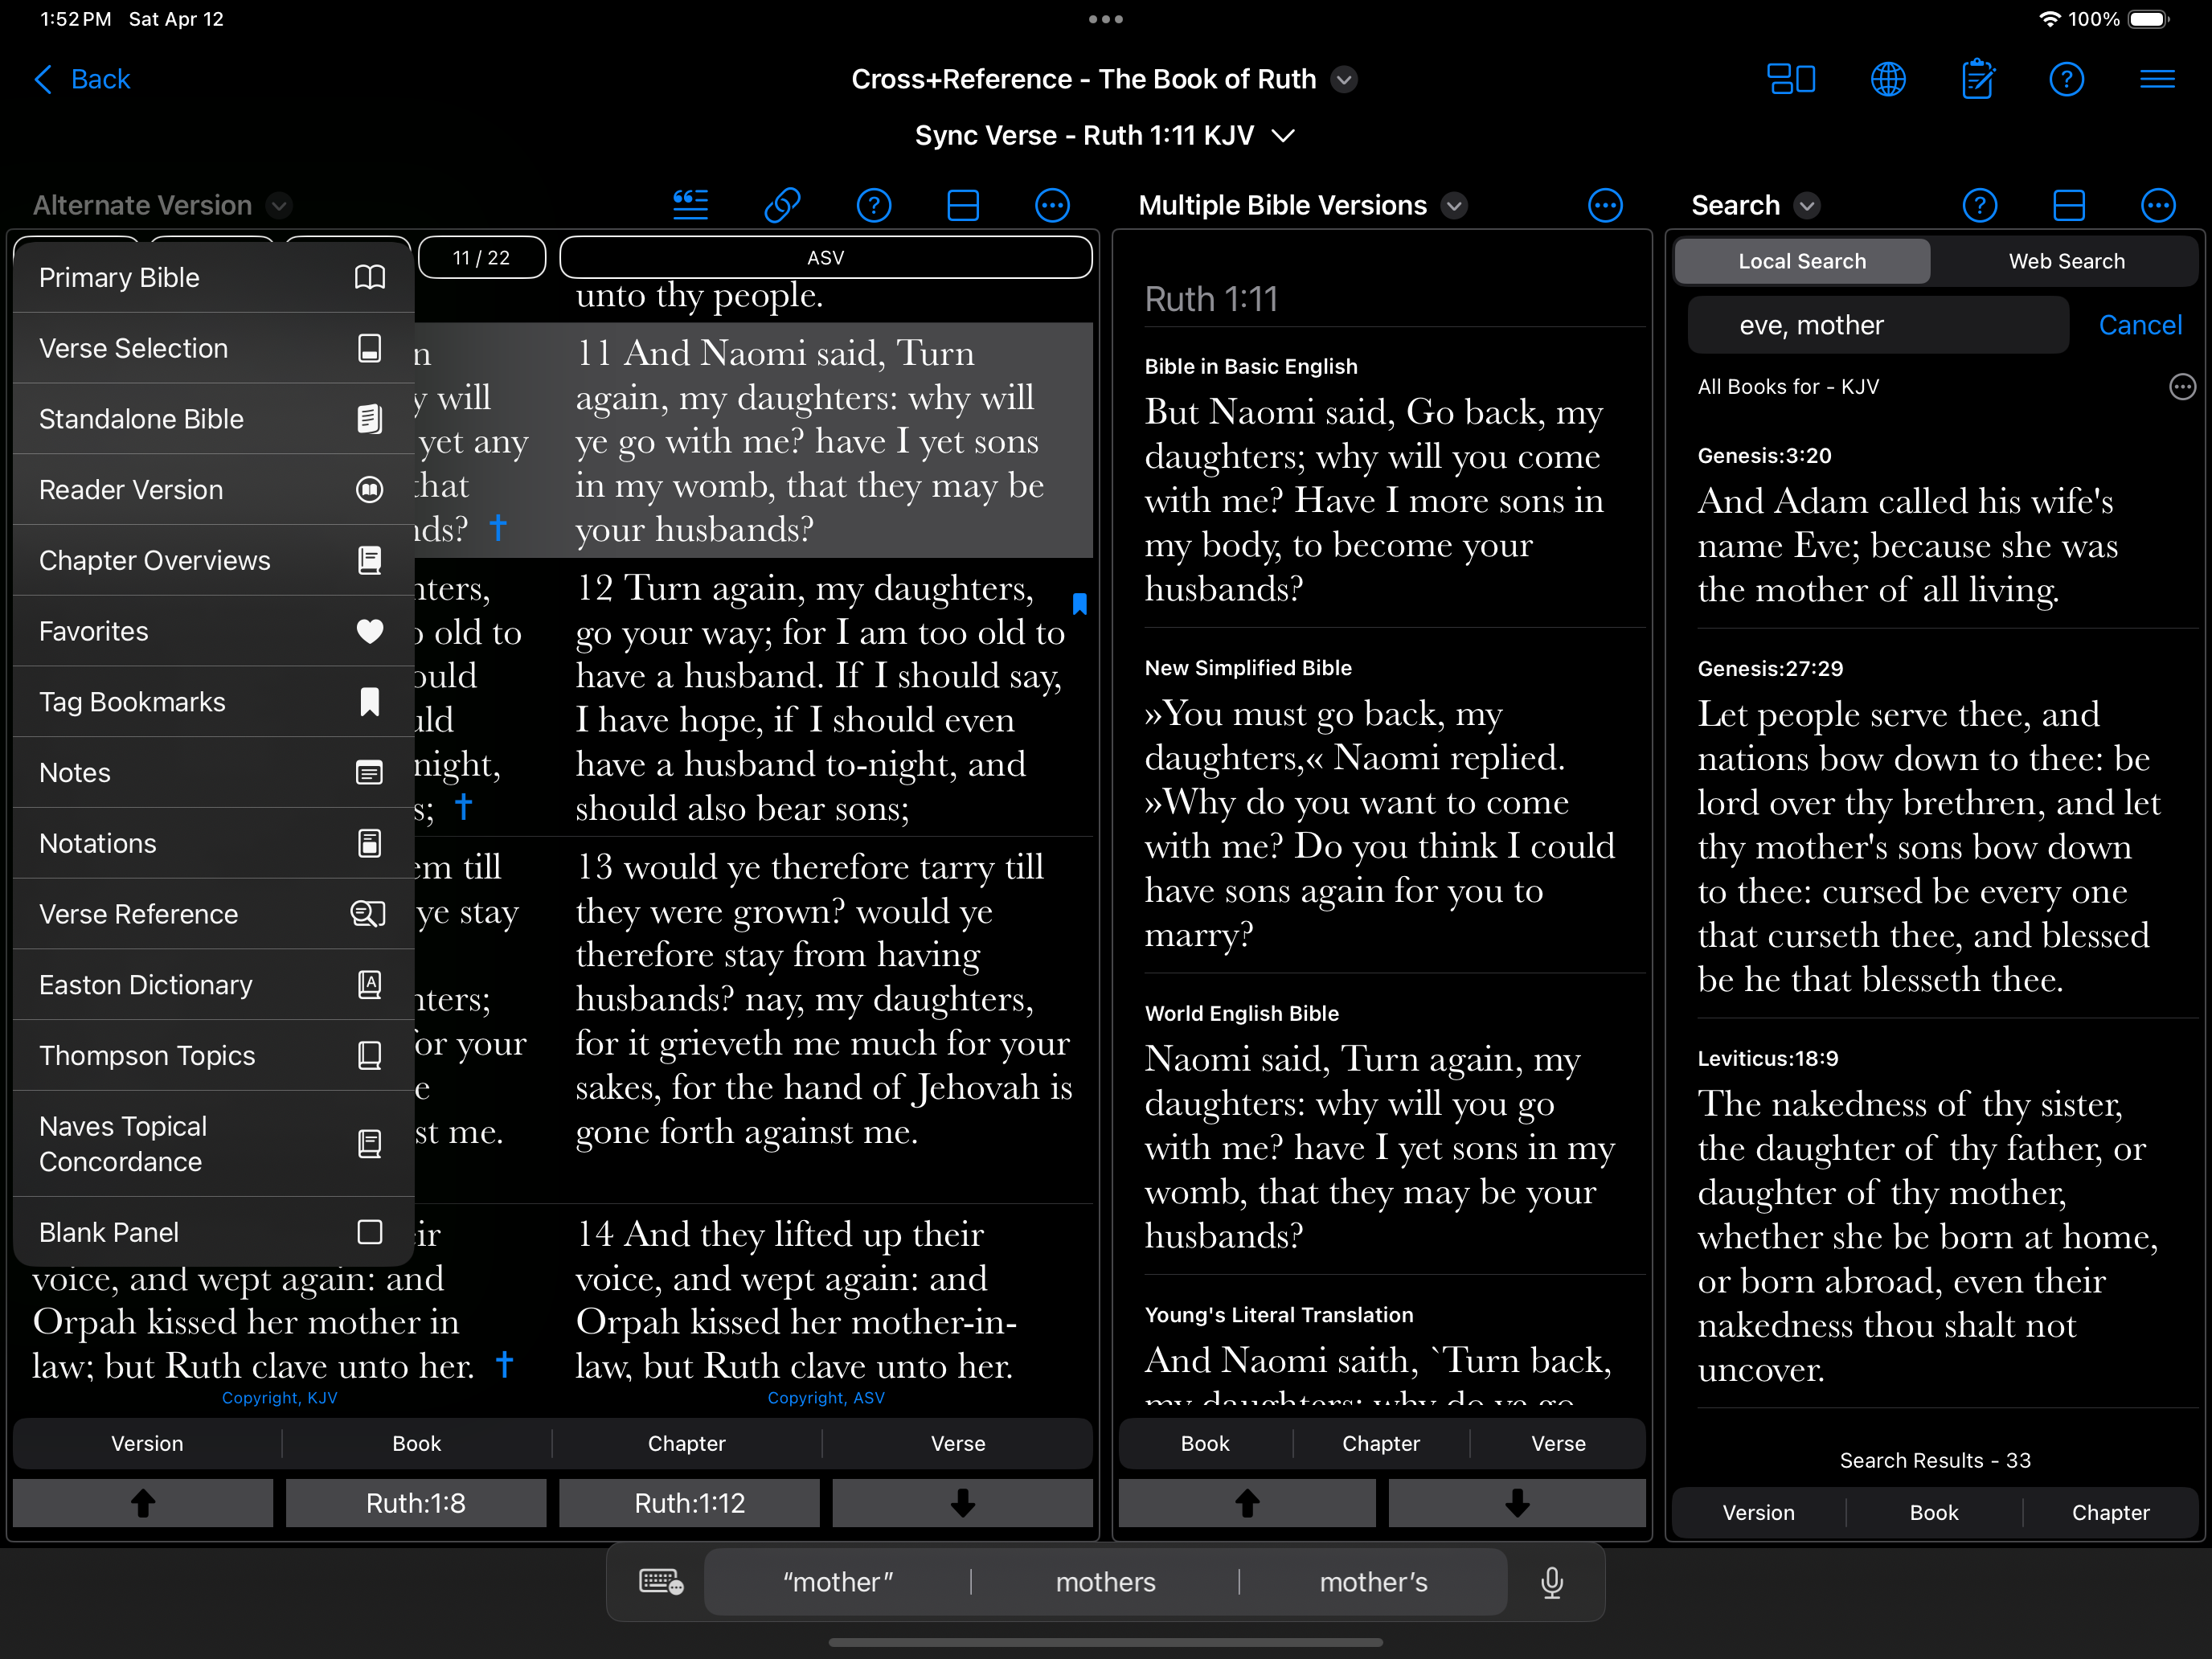Toggle split view icon in Alternate Version panel

point(963,205)
